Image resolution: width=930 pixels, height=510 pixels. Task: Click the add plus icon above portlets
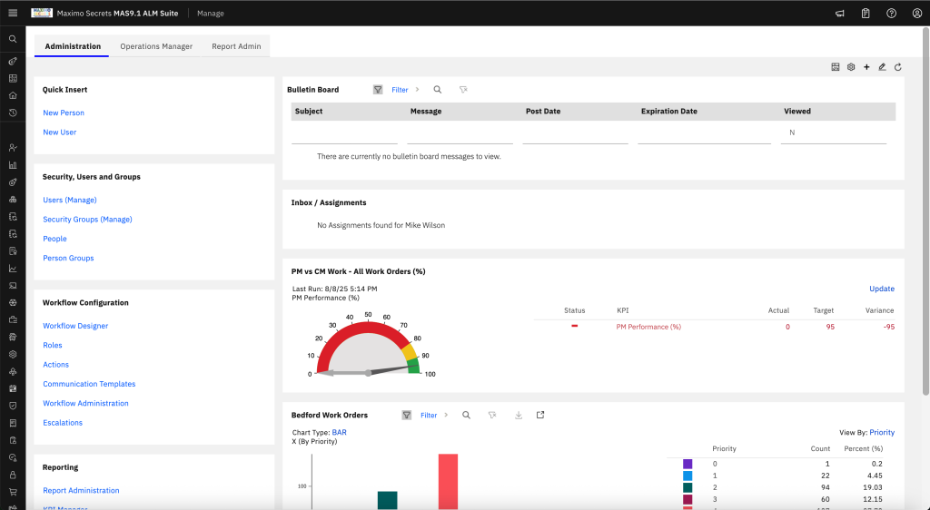pyautogui.click(x=866, y=67)
